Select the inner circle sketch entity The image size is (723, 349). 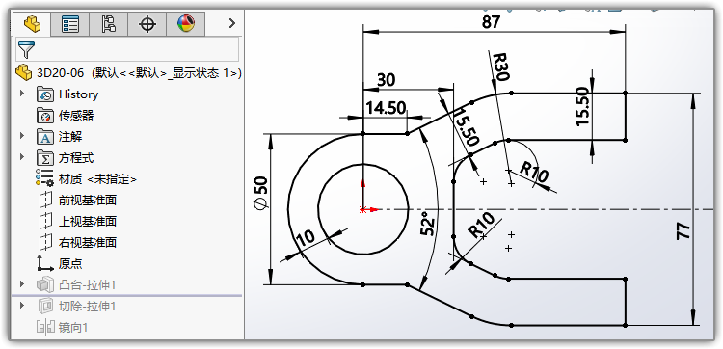pyautogui.click(x=363, y=254)
